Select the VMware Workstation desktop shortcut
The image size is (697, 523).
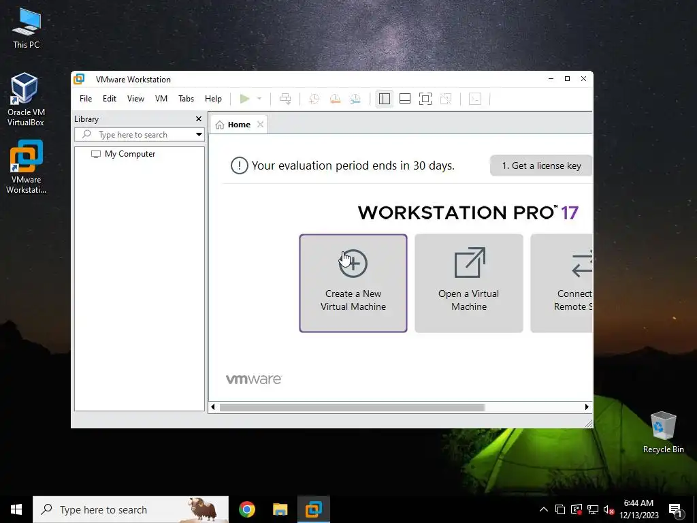pos(27,168)
